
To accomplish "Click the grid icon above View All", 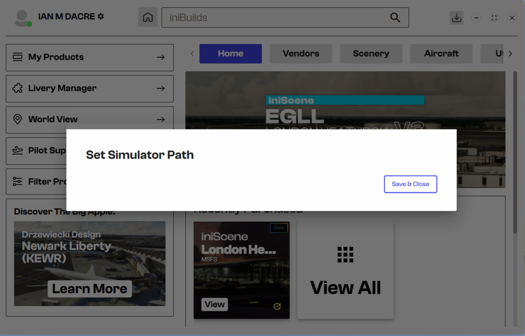I will pyautogui.click(x=345, y=255).
